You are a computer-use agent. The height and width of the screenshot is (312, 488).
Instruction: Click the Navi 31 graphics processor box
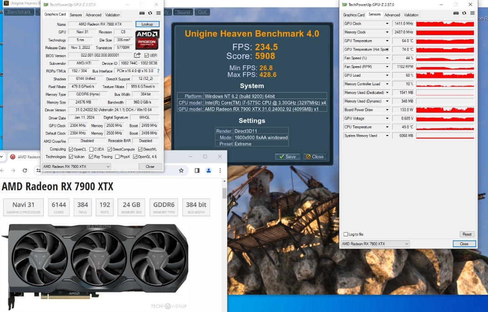pyautogui.click(x=23, y=207)
